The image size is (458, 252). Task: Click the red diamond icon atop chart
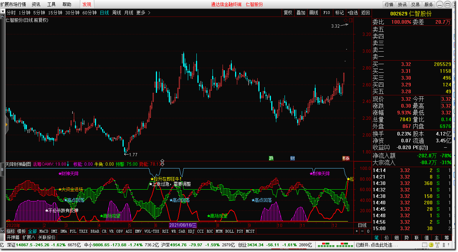click(346, 20)
